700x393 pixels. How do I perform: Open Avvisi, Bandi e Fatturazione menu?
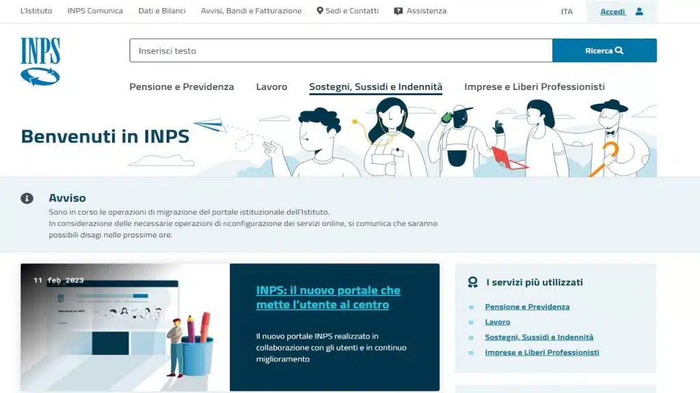[x=251, y=11]
